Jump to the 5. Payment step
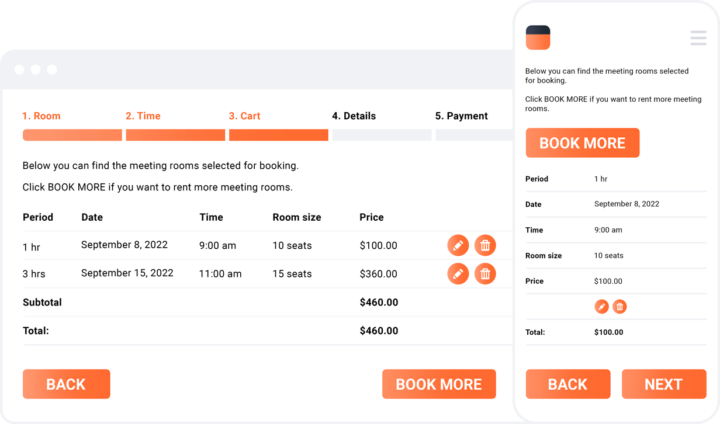This screenshot has height=424, width=720. pyautogui.click(x=461, y=116)
